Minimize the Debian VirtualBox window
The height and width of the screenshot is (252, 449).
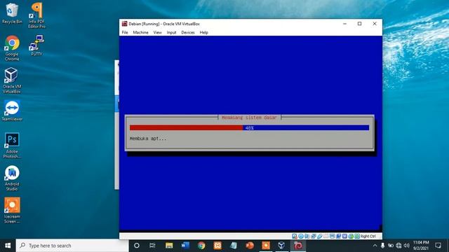344,24
